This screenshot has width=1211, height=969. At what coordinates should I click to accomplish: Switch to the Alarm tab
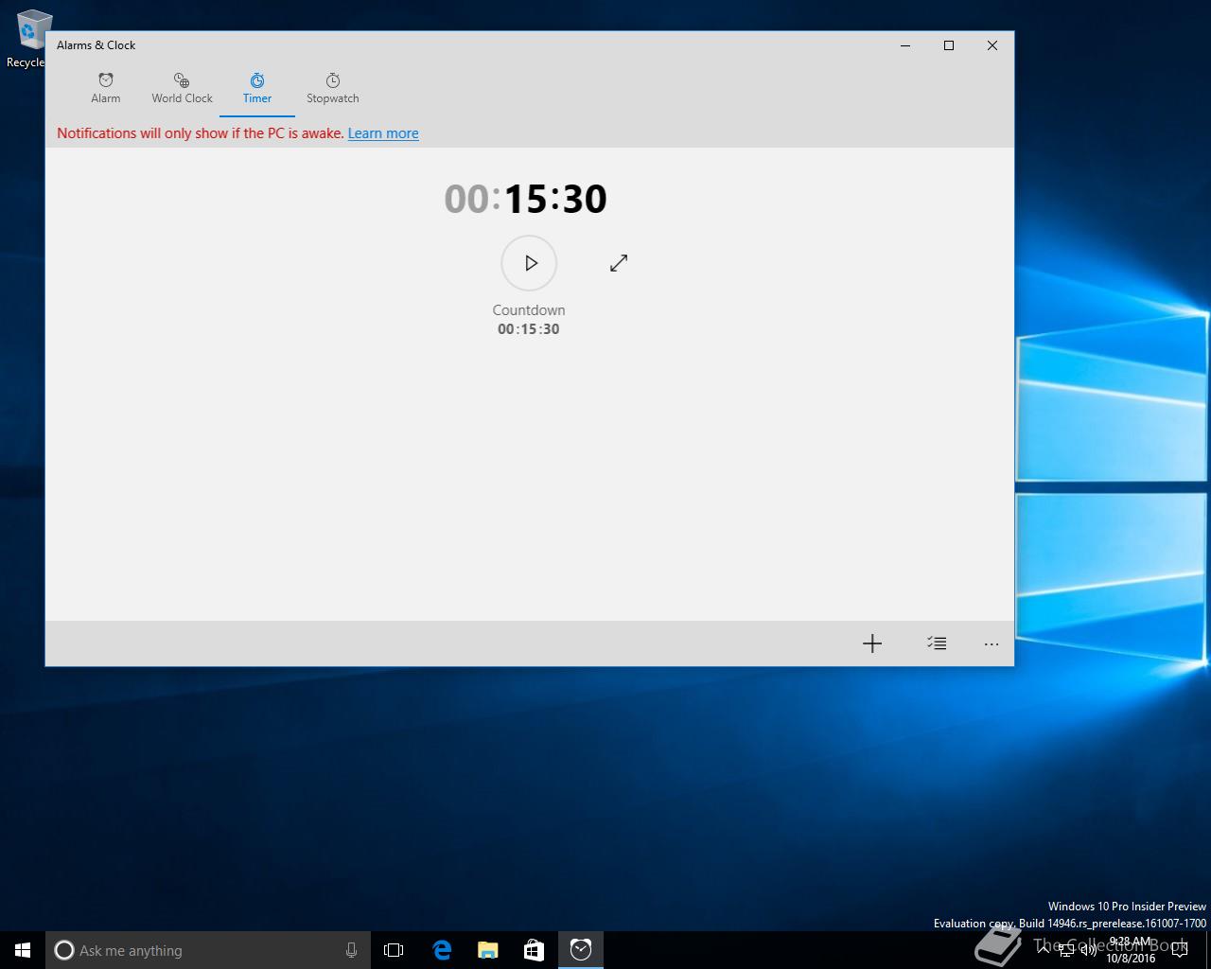[106, 88]
